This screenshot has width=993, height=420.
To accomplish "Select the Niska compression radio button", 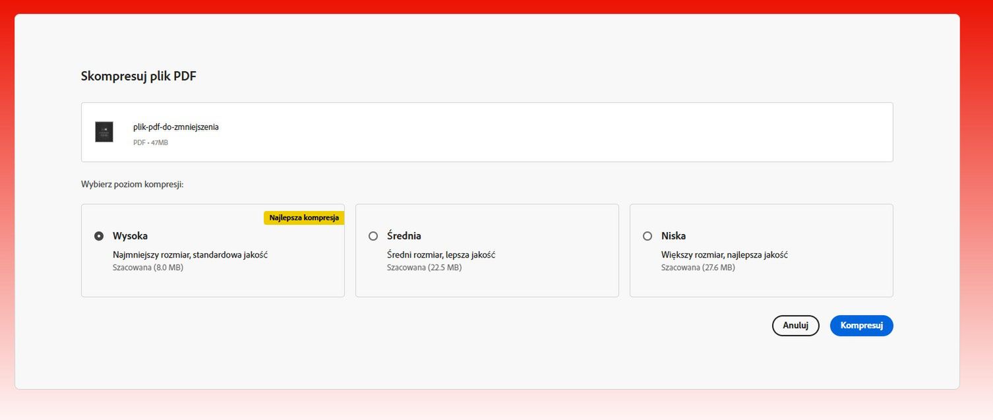I will (647, 236).
